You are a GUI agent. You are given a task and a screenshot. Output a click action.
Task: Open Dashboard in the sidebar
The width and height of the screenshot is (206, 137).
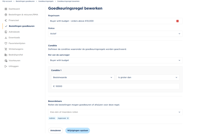click(14, 9)
